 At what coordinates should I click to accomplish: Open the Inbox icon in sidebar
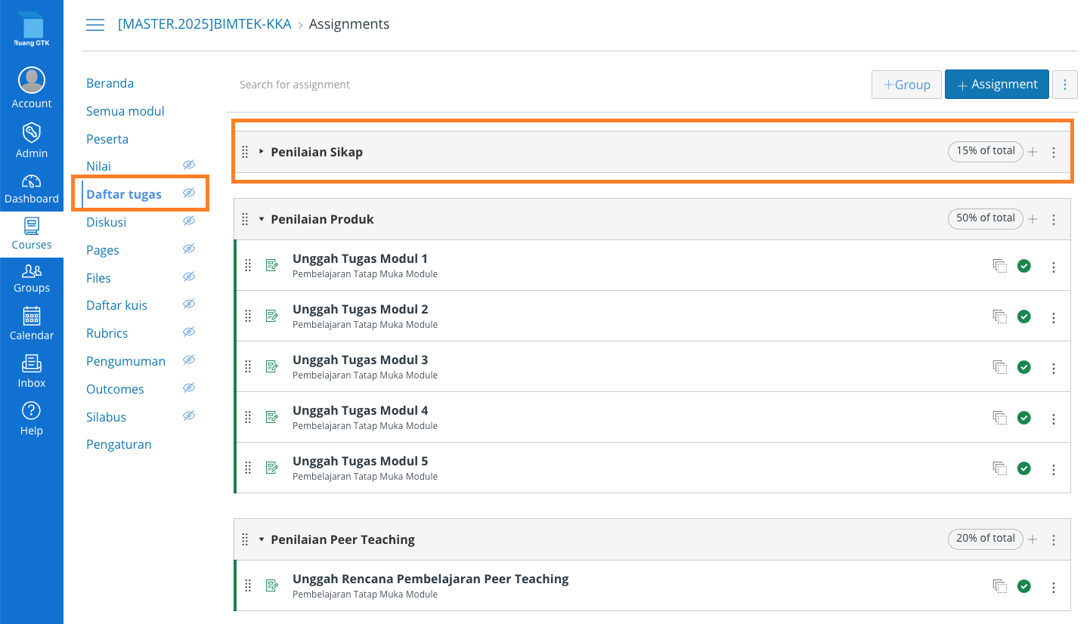click(x=32, y=364)
